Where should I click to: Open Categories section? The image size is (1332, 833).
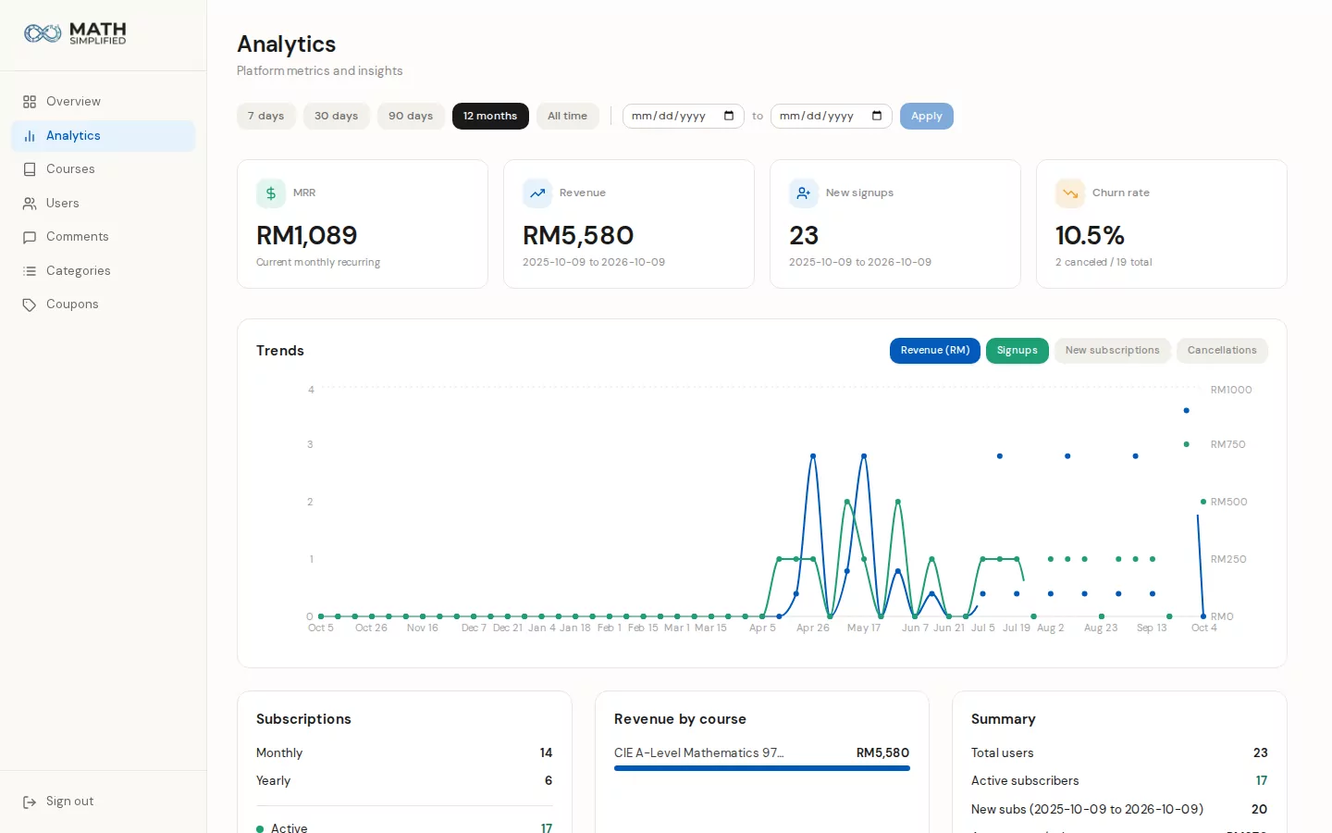tap(104, 271)
